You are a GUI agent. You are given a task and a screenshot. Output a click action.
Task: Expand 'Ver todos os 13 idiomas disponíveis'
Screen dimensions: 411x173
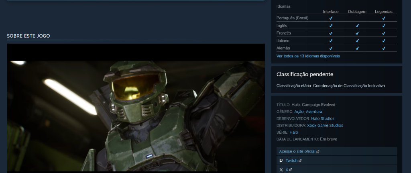point(308,56)
